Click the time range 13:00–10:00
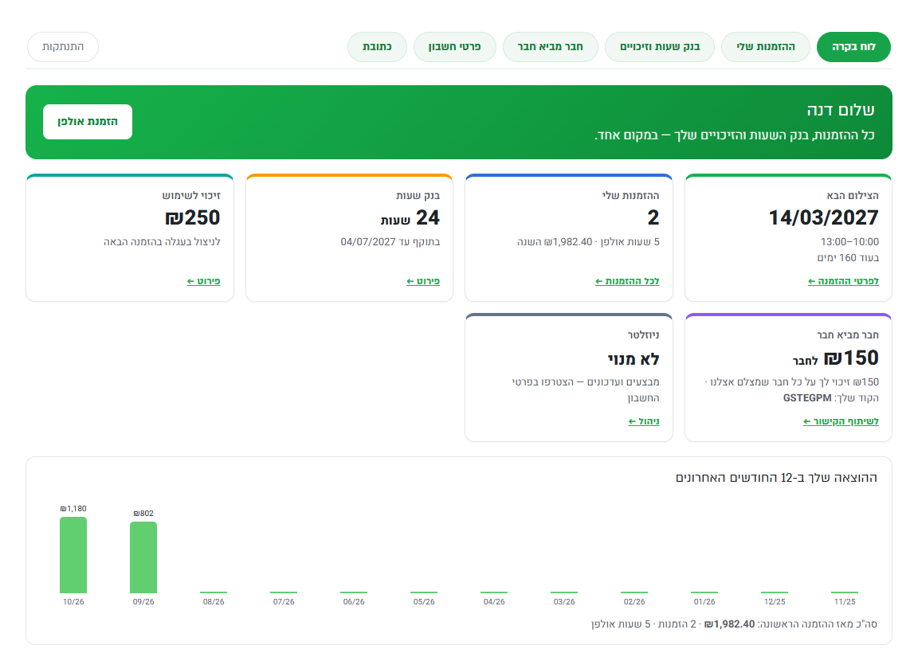 point(849,241)
